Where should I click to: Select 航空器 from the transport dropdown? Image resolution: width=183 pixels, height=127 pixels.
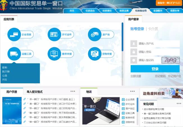(x=6, y=72)
